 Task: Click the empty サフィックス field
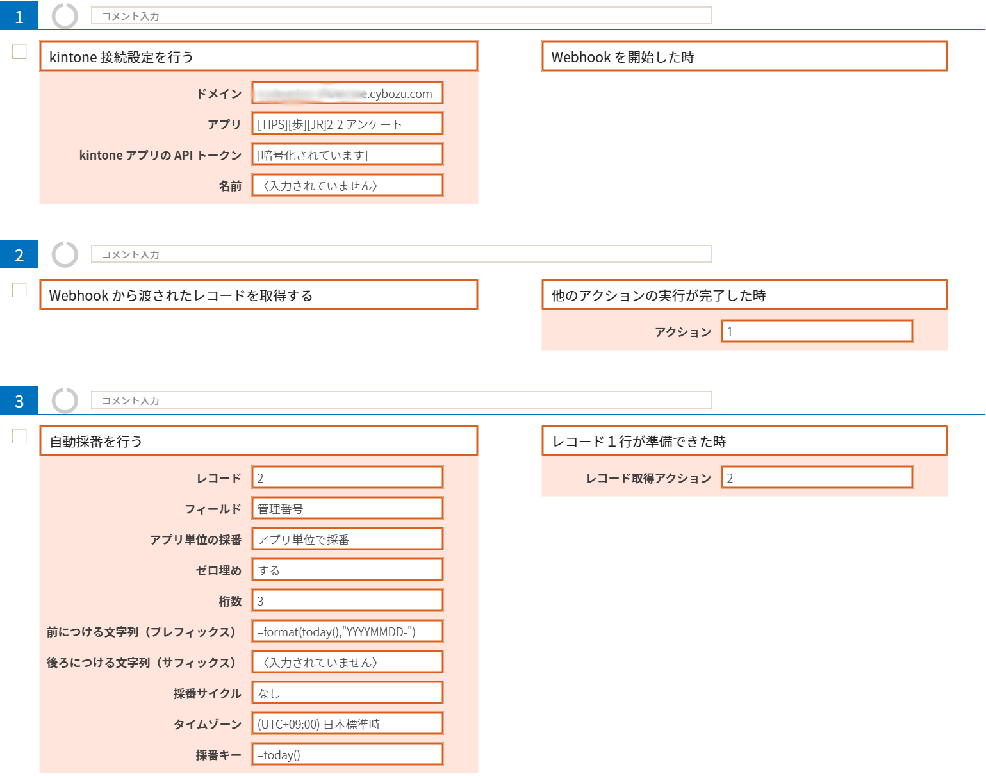tap(347, 662)
